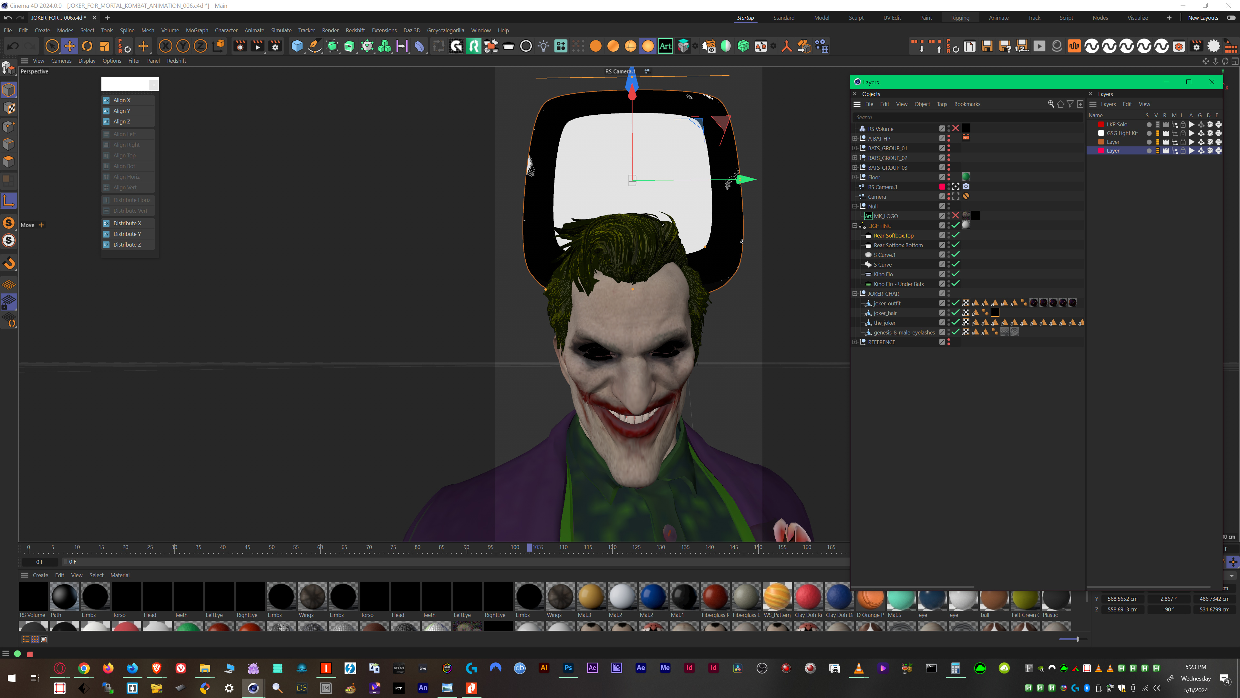Viewport: 1240px width, 698px height.
Task: Open Object menu in Objects manager
Action: pos(922,104)
